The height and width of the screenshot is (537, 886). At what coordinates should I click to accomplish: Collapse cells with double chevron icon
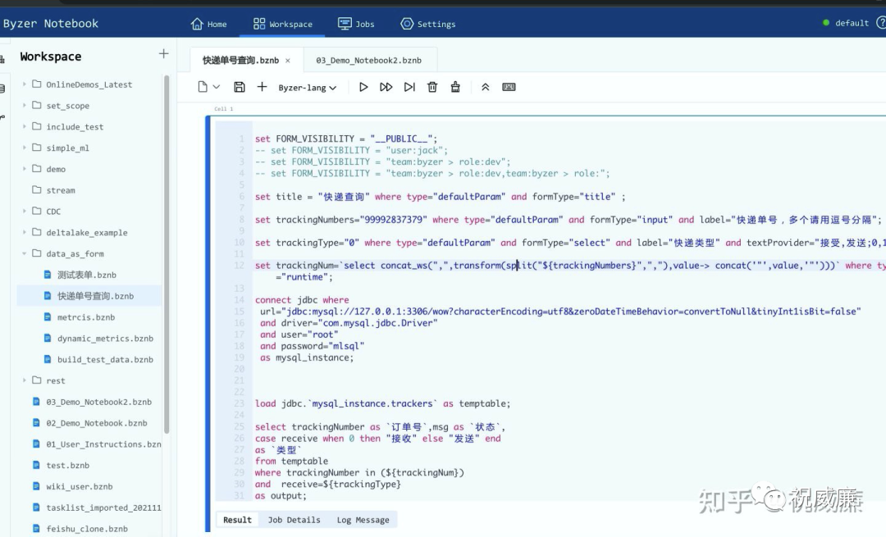(485, 87)
